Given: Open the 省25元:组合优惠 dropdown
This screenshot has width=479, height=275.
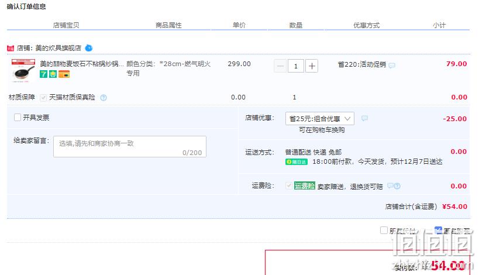Looking at the screenshot, I should tap(319, 119).
